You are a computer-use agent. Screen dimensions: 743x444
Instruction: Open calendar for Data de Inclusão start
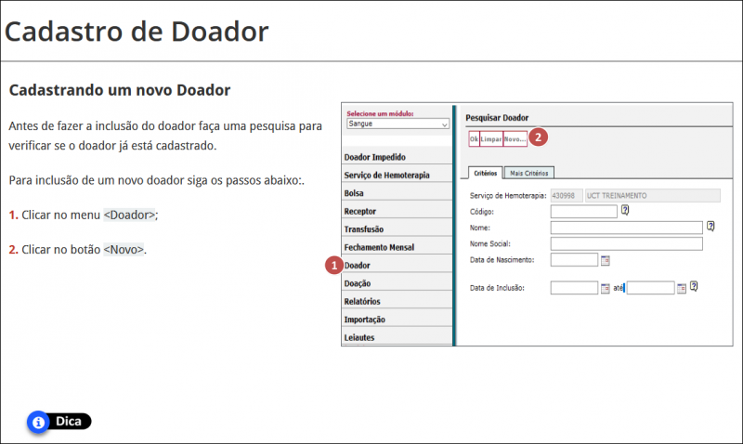606,289
